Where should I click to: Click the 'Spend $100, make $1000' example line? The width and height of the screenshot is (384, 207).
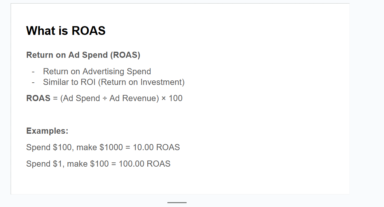[x=74, y=147]
